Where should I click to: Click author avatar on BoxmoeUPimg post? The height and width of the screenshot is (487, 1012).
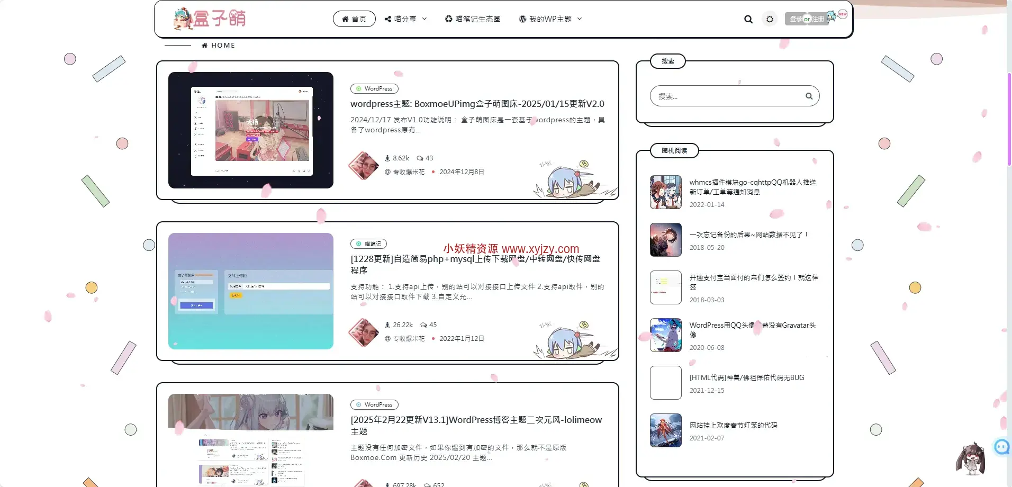click(x=364, y=165)
